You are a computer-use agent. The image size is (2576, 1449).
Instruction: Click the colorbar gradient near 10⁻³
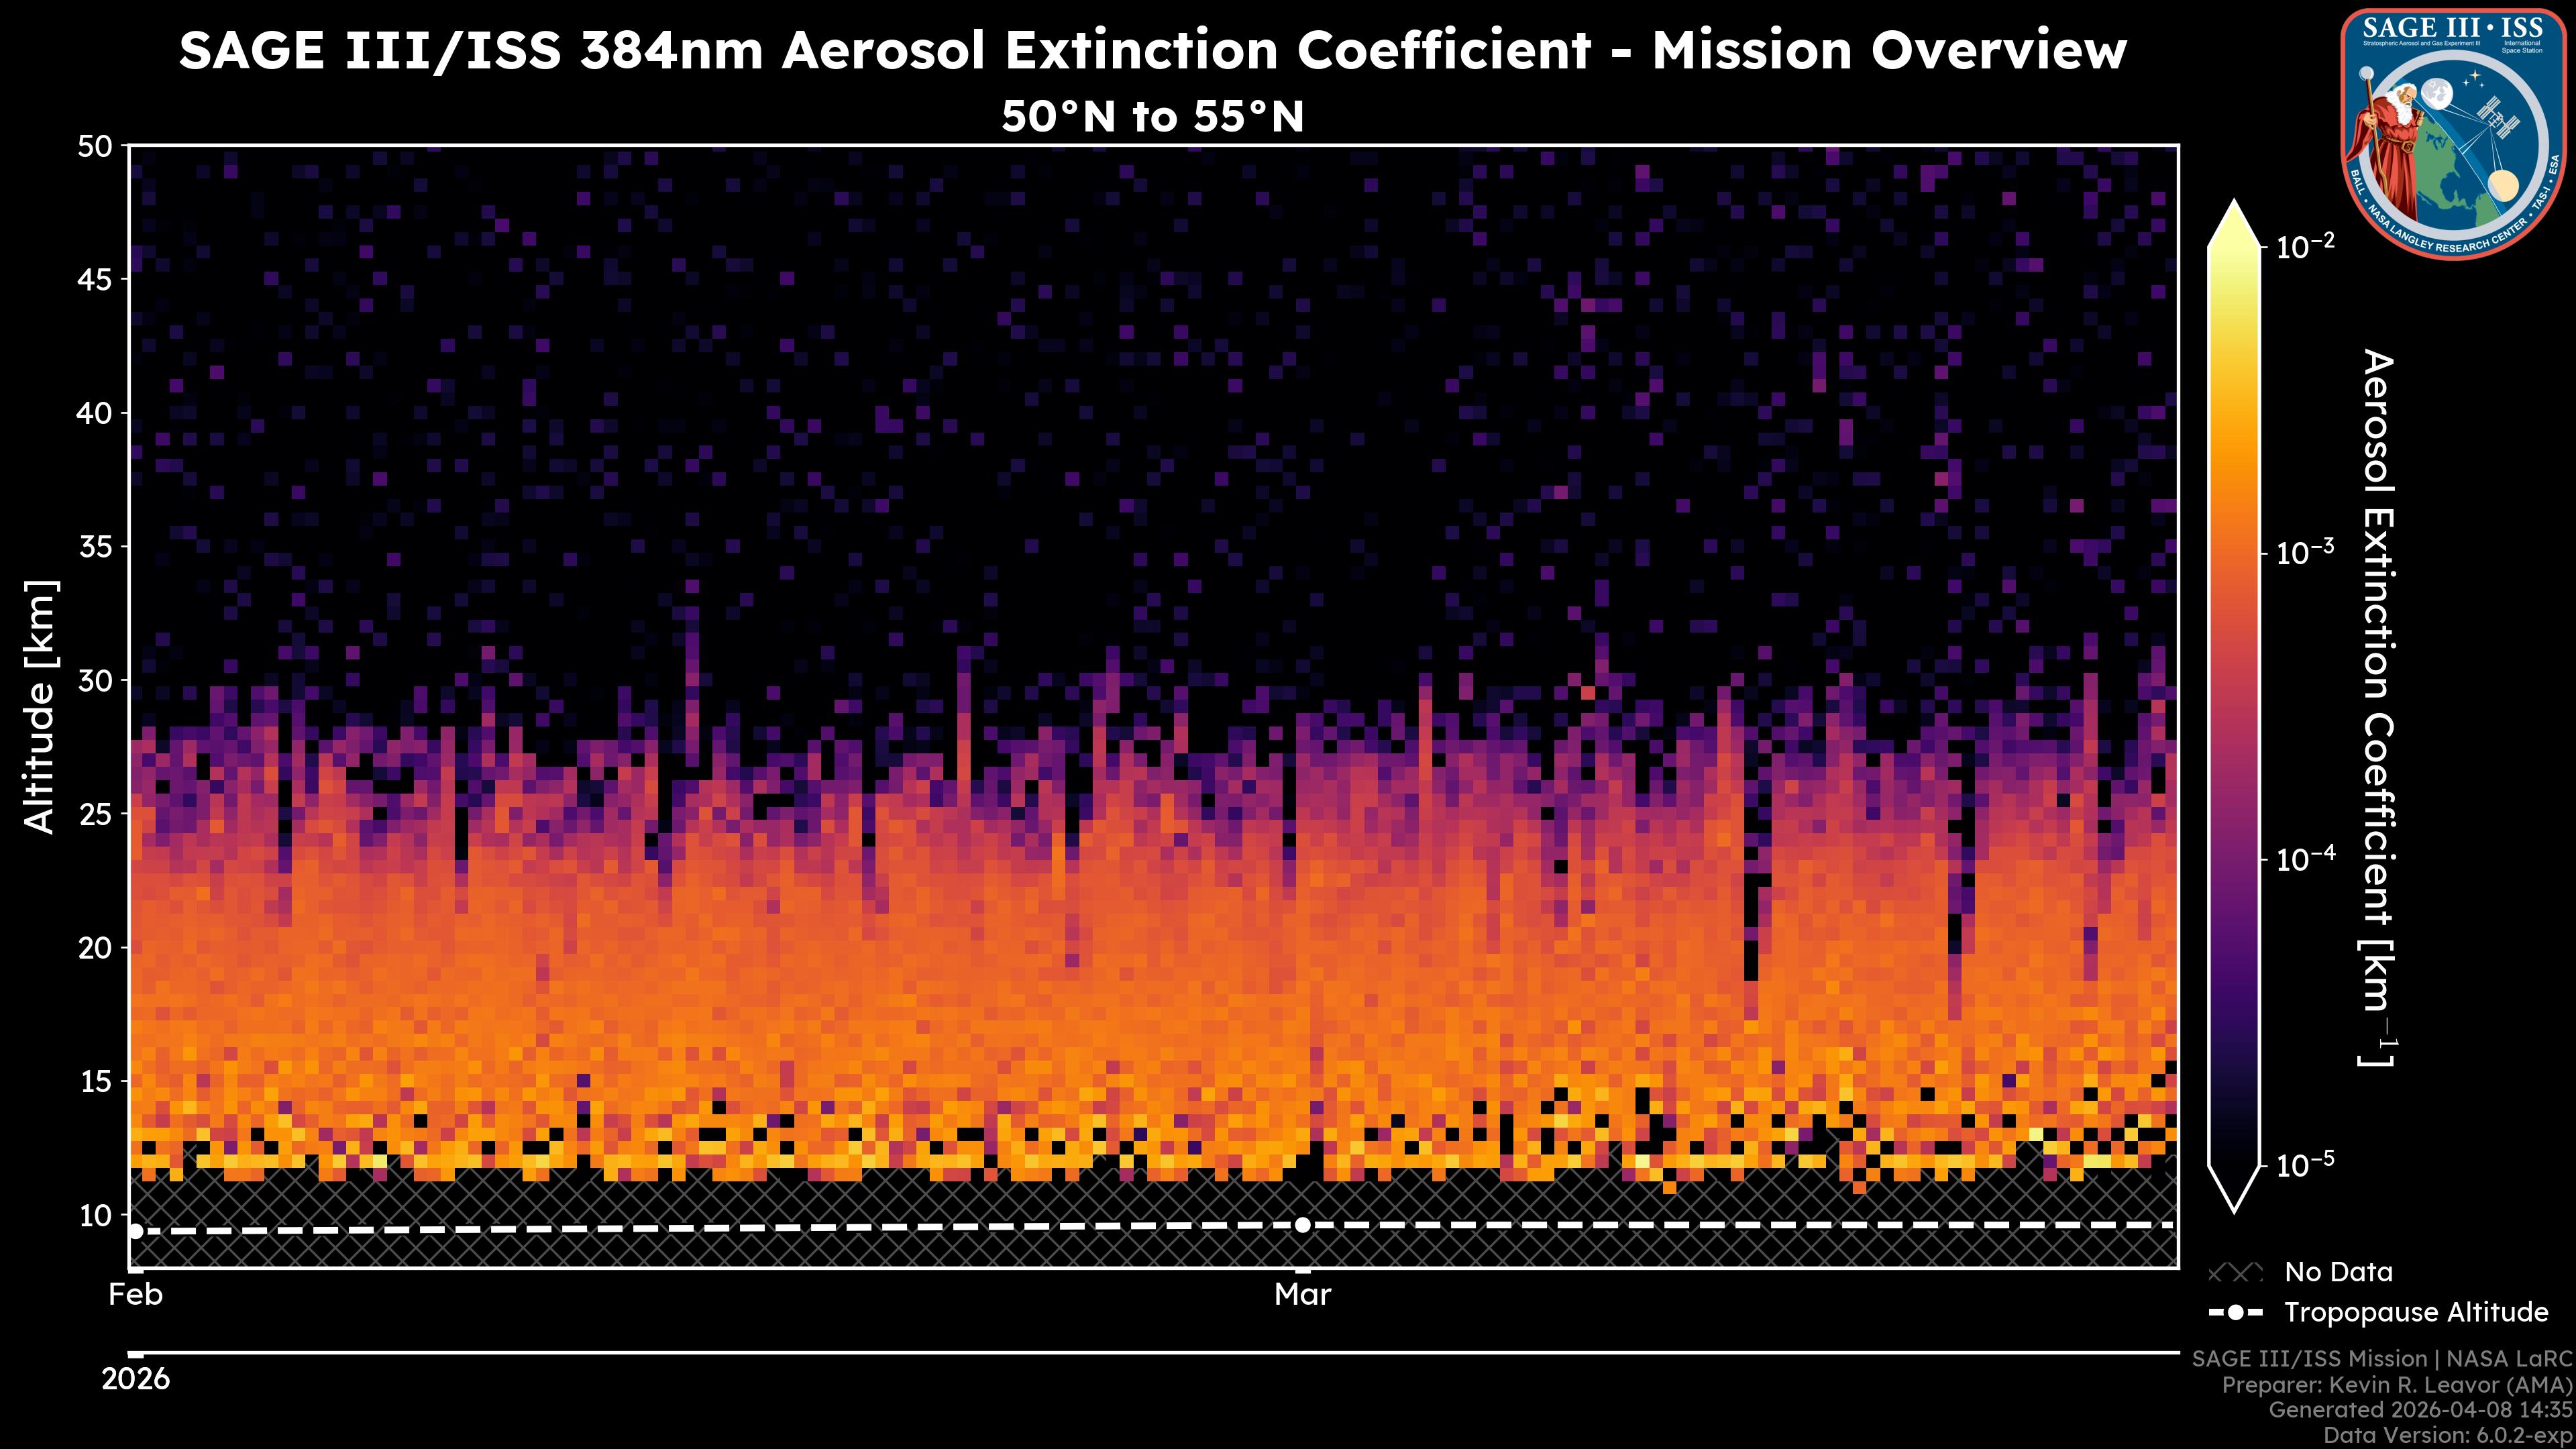coord(2234,553)
